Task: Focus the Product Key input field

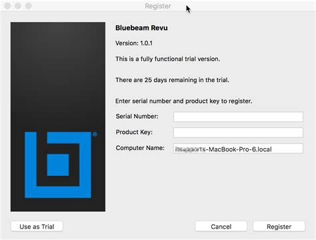Action: (238, 133)
